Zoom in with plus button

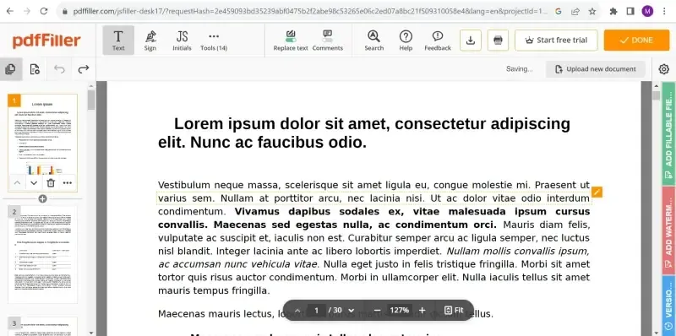tap(422, 310)
